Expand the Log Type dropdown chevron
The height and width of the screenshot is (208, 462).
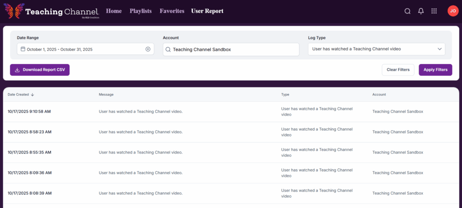(439, 49)
